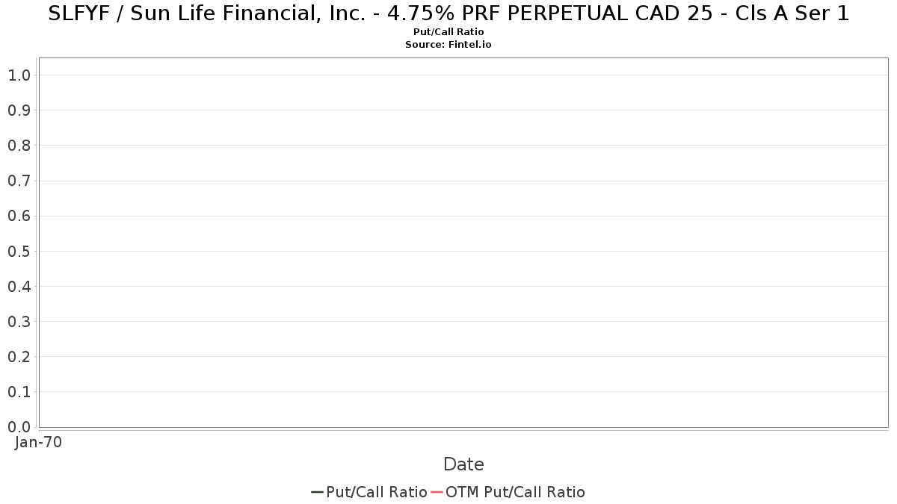Click the Jan-70 date axis label
897x504 pixels.
tap(38, 442)
